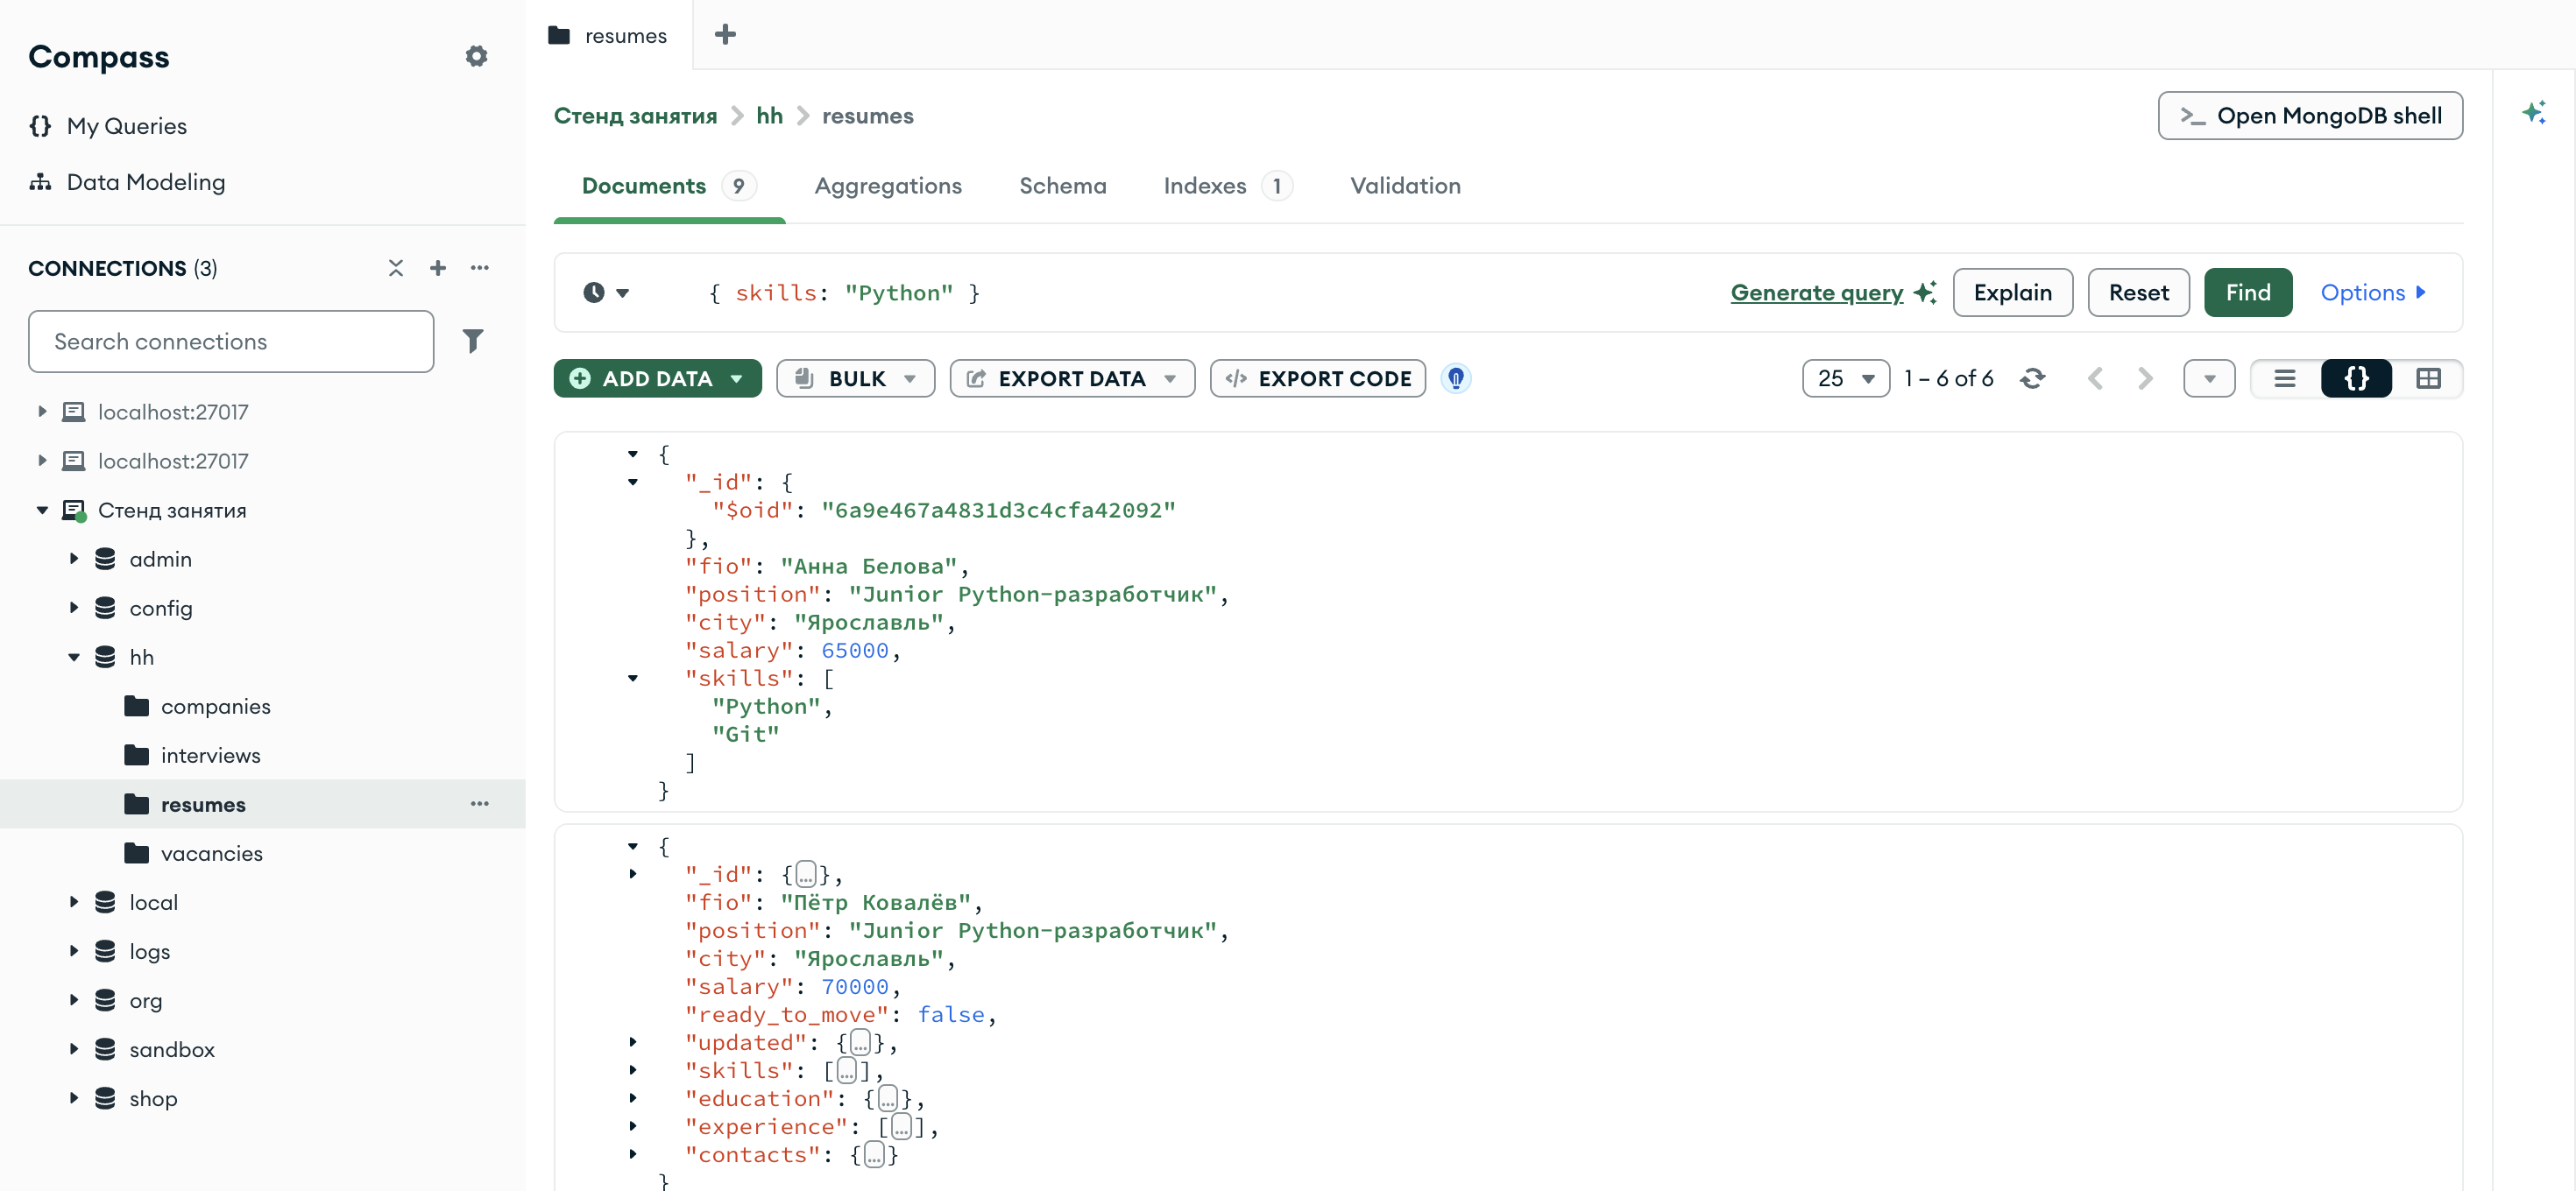Expand the admin database
Image resolution: width=2576 pixels, height=1191 pixels.
coord(74,560)
